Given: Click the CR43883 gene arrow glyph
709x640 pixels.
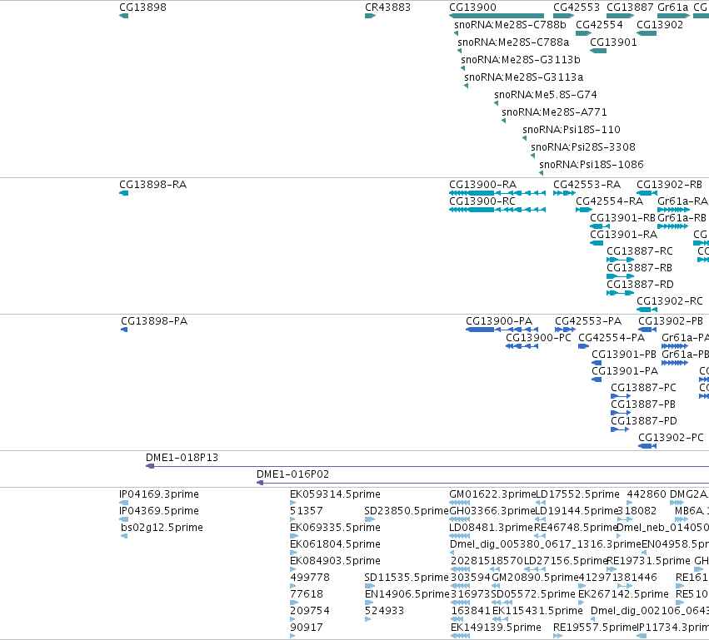Looking at the screenshot, I should [370, 16].
